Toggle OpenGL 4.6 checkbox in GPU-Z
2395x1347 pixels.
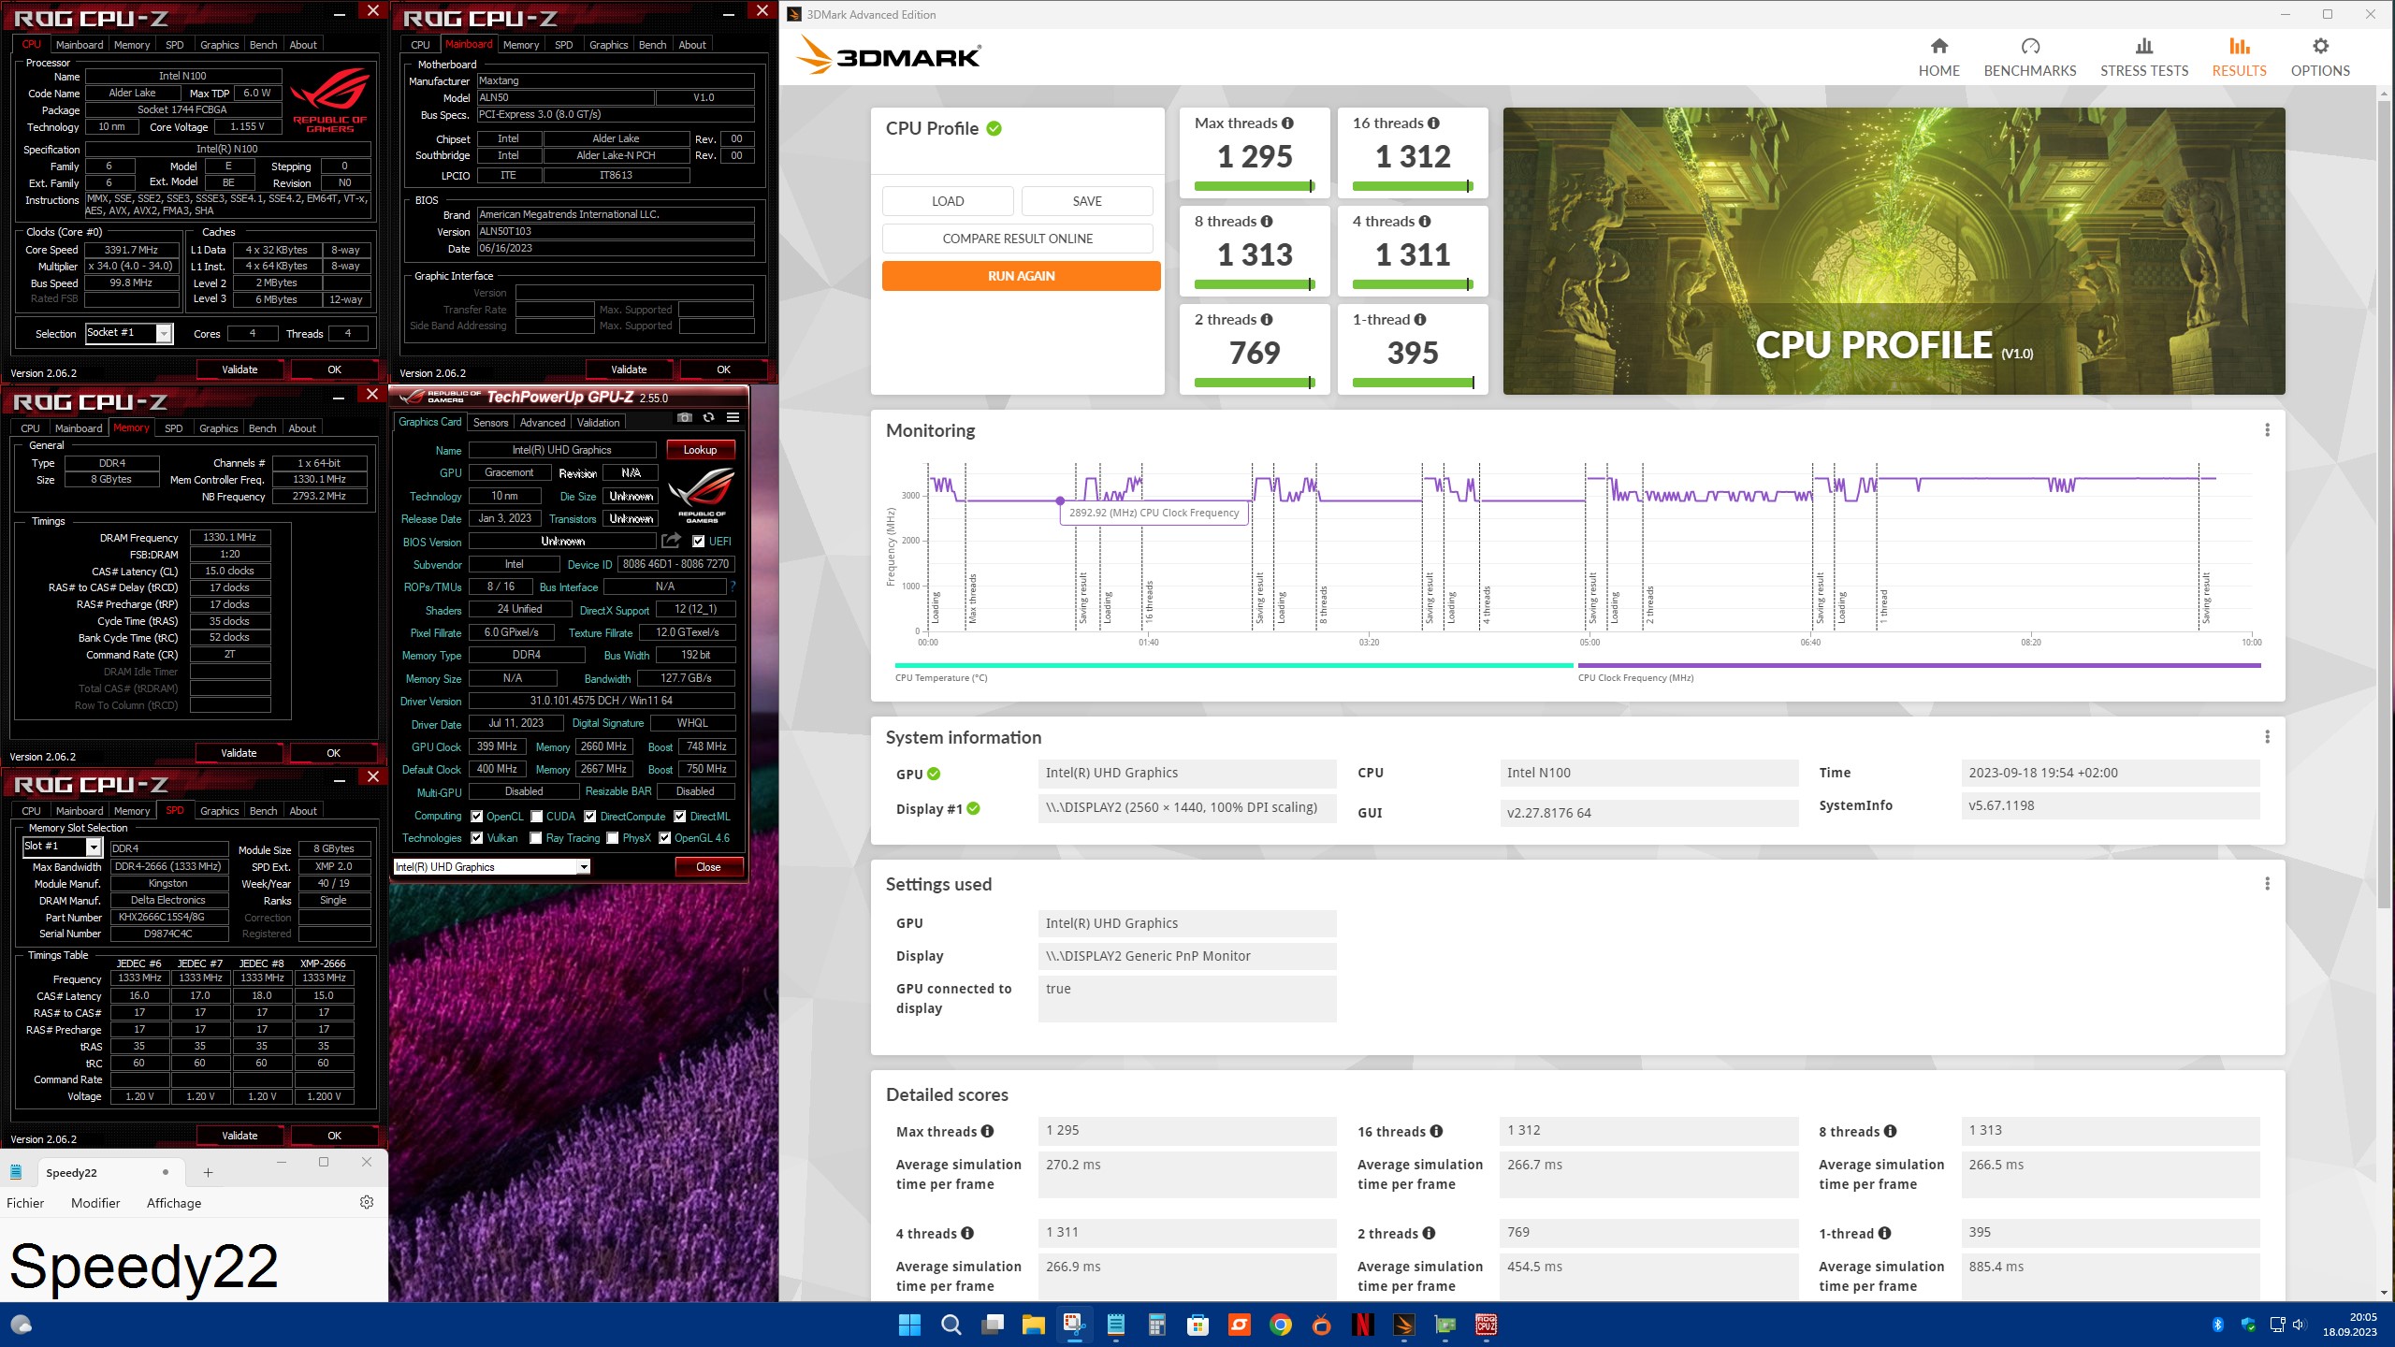(x=665, y=837)
